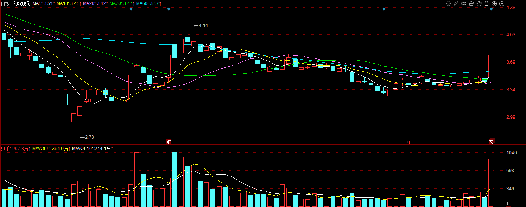Click the third blue diamond marker from left

click(384, 9)
